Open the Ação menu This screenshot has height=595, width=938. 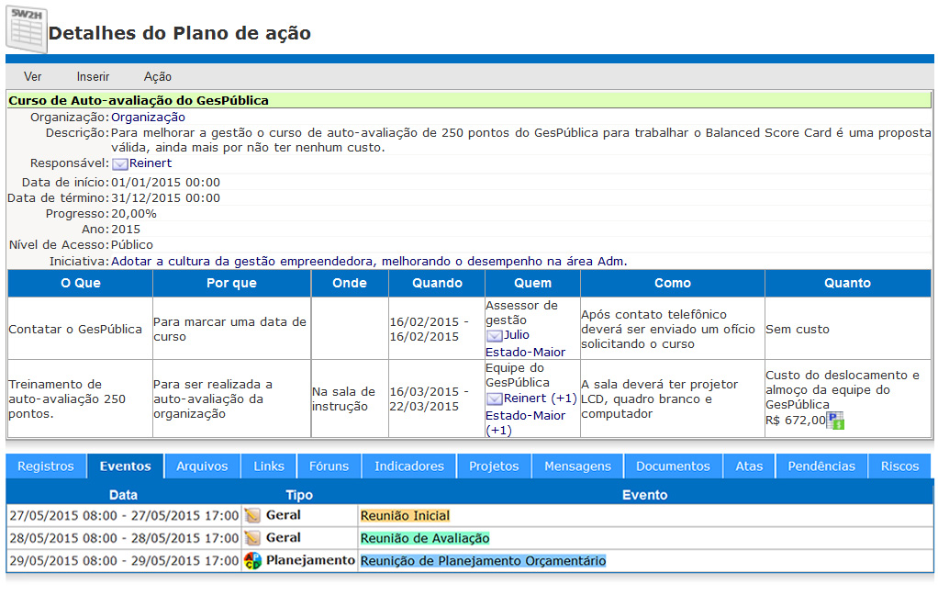tap(157, 76)
